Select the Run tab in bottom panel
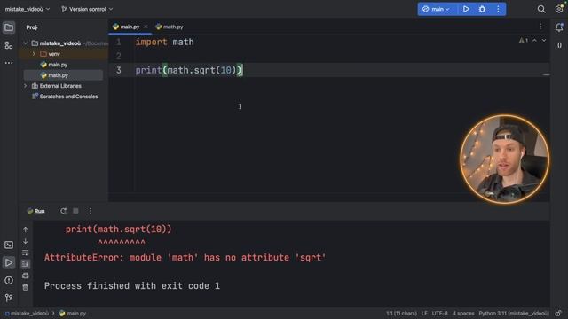This screenshot has width=568, height=319. (35, 211)
